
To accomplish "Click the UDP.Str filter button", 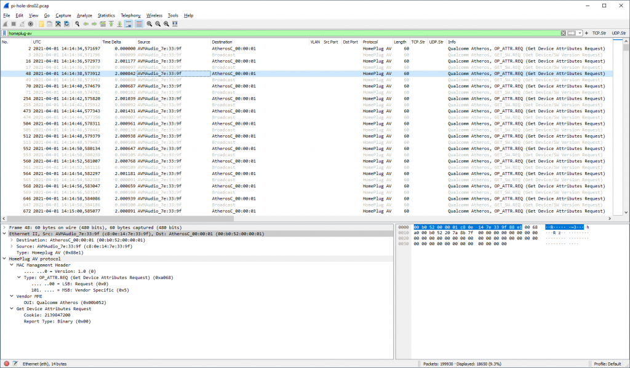I will coord(619,33).
